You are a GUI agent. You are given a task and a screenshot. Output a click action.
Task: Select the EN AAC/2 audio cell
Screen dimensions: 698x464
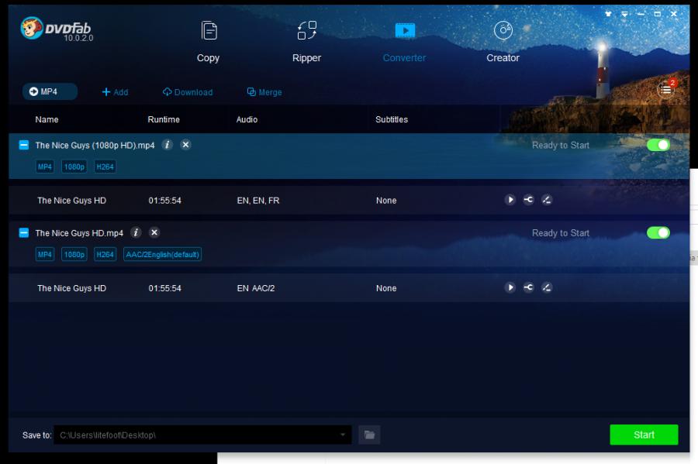[x=256, y=288]
